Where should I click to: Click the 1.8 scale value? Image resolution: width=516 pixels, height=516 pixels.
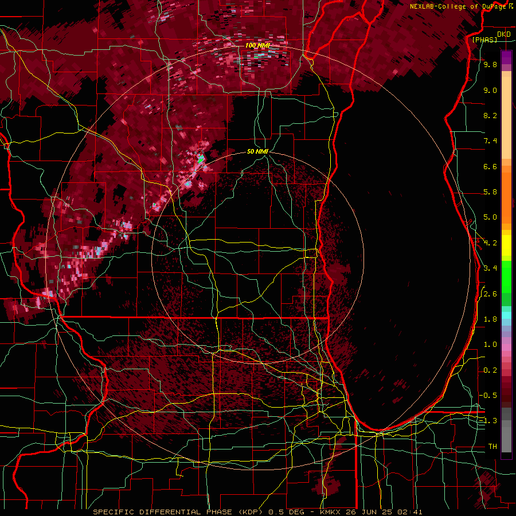(x=490, y=319)
